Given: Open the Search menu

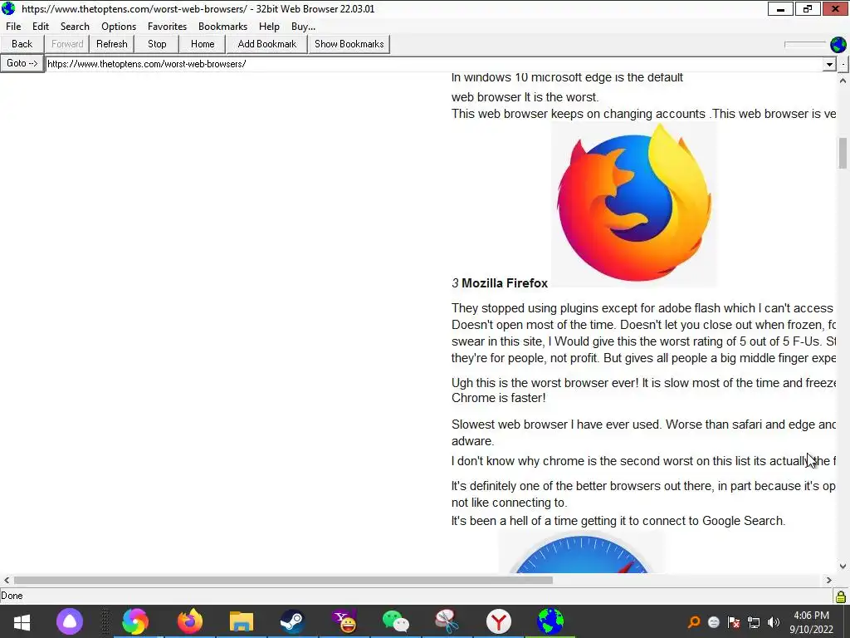Looking at the screenshot, I should (x=75, y=27).
